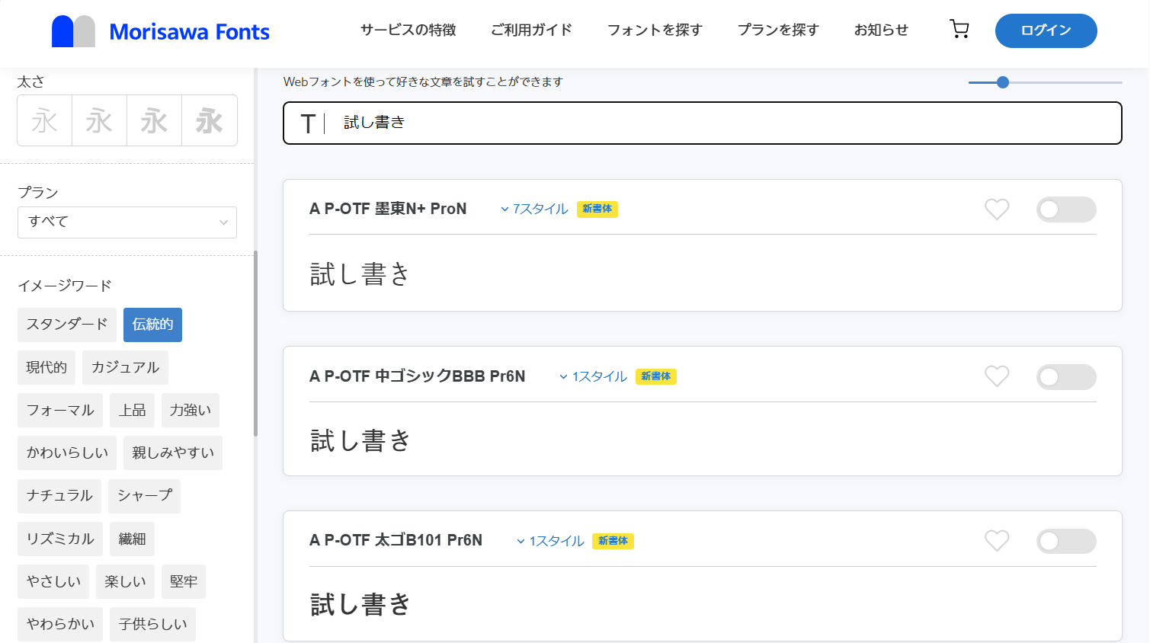Expand 1スタイル for 中ゴシックBBB Pr6N
Screen dimensions: 1150x643
[x=594, y=376]
